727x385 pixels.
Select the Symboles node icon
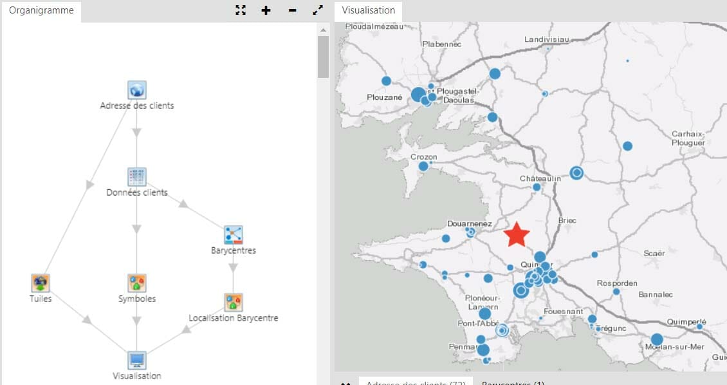(x=136, y=283)
